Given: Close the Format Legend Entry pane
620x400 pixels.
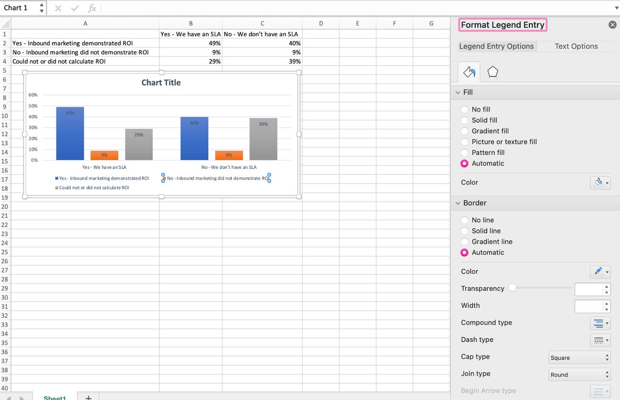Looking at the screenshot, I should click(x=612, y=24).
